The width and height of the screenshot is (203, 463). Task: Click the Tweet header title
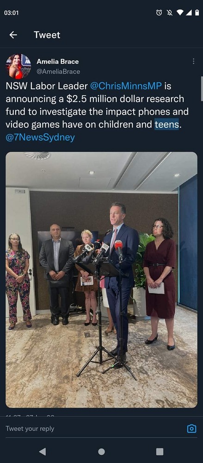click(47, 35)
